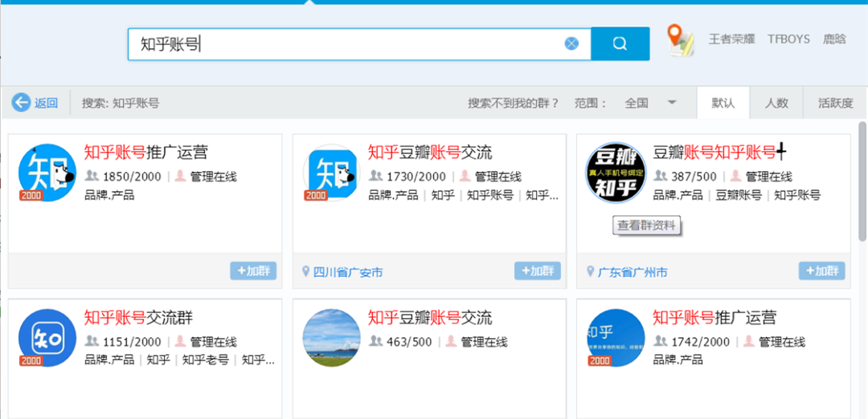Click the 四川省广安市 location link
The height and width of the screenshot is (419, 868).
coord(348,272)
